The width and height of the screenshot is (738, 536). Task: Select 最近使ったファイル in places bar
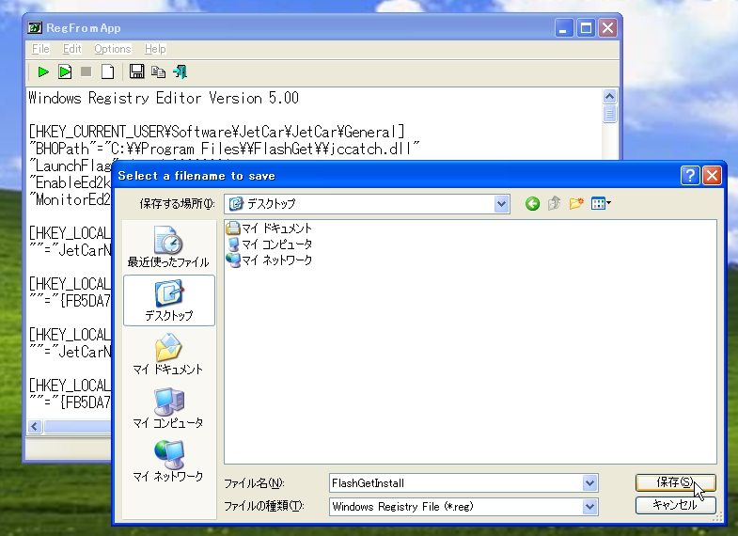point(168,247)
